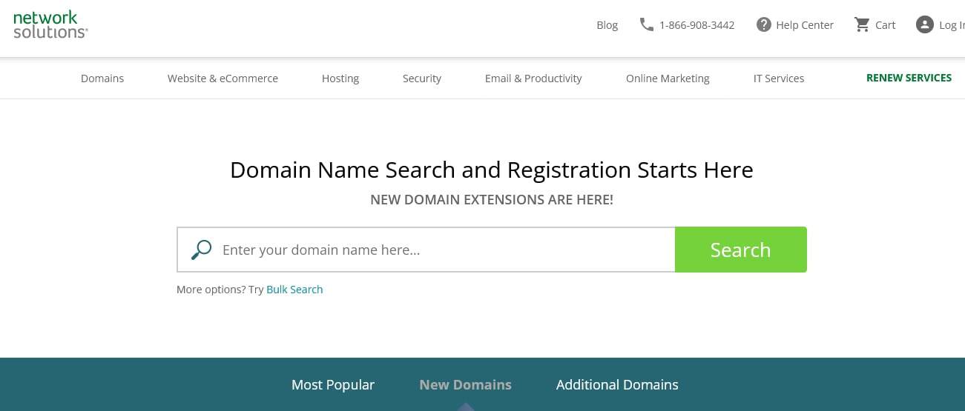Open the Help Center link
The width and height of the screenshot is (965, 411).
[x=805, y=25]
